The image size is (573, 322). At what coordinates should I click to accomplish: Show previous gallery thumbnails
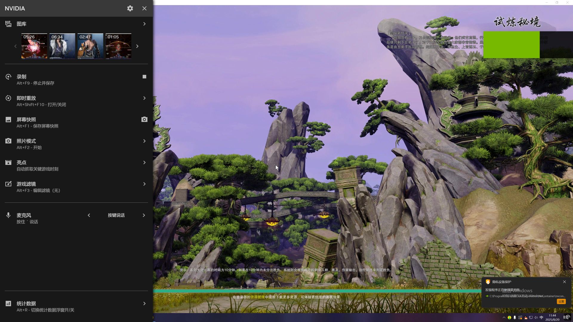pos(16,46)
